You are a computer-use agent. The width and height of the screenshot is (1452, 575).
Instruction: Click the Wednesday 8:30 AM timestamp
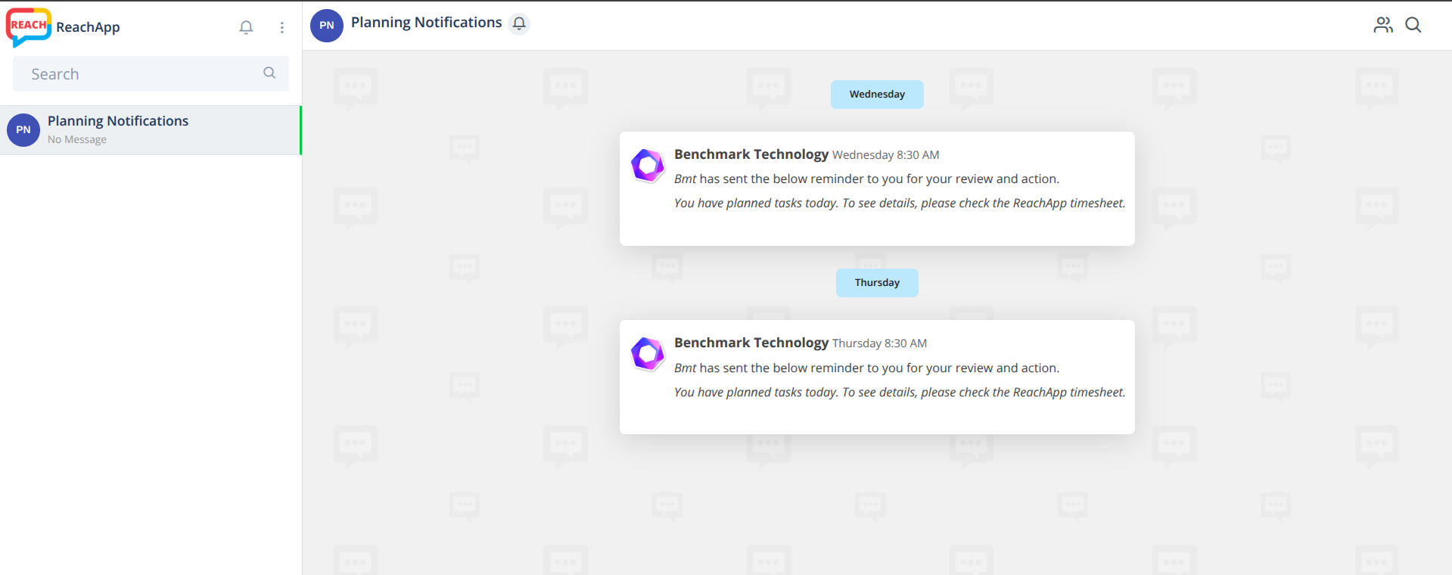[x=885, y=155]
